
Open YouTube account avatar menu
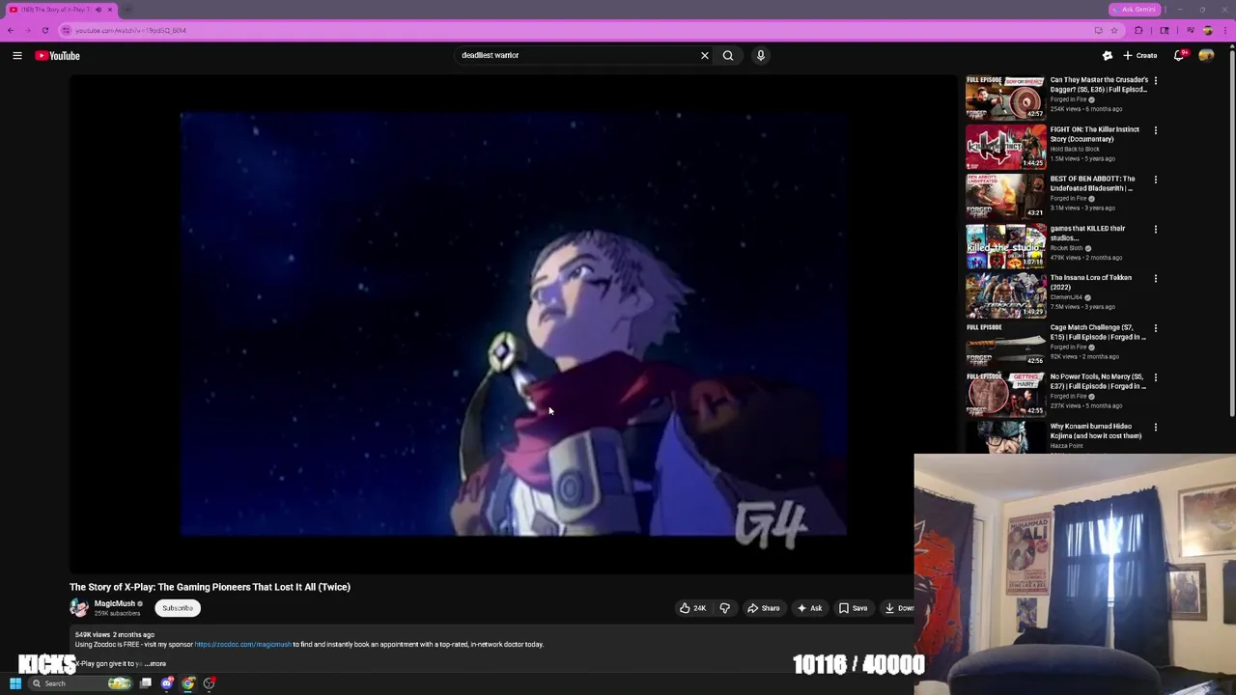(x=1207, y=56)
